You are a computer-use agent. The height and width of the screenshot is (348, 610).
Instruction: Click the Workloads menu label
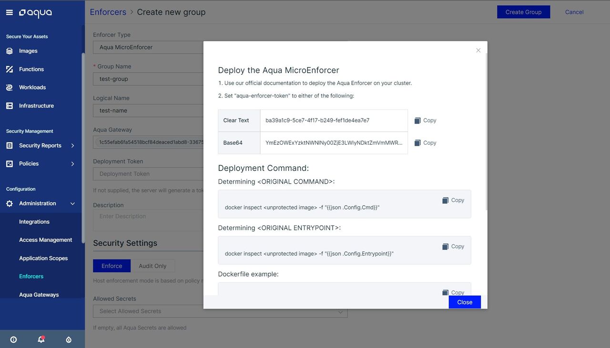coord(32,88)
